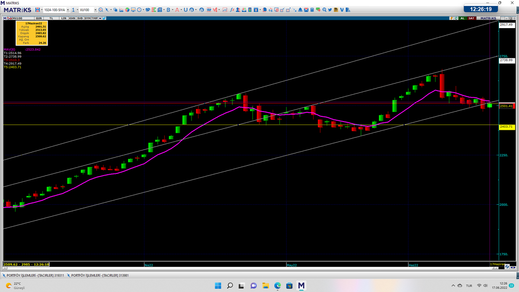Click the Matriks app icon in taskbar
The image size is (519, 292).
(301, 286)
